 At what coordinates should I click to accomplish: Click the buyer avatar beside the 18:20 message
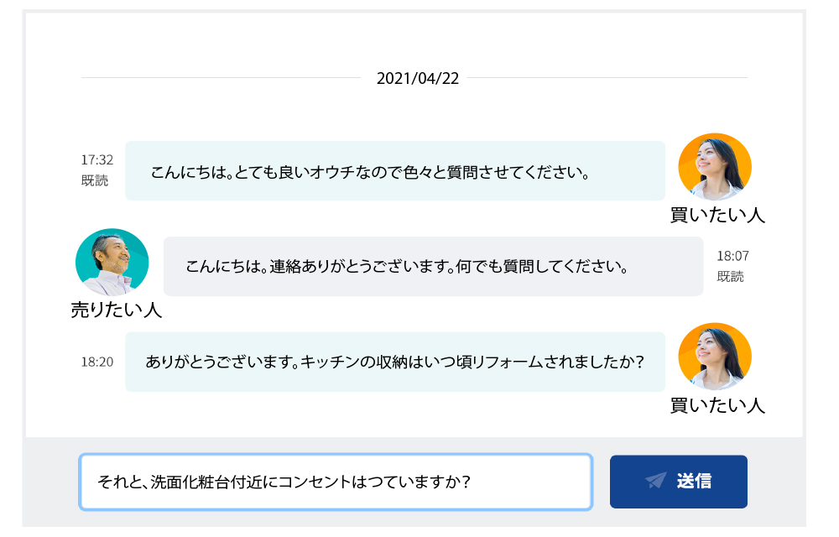coord(714,358)
